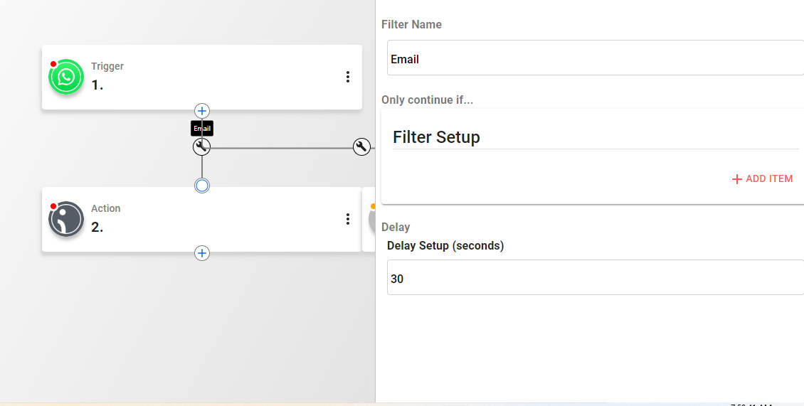Click the plus button below the Trigger card
This screenshot has height=406, width=804.
[x=202, y=111]
